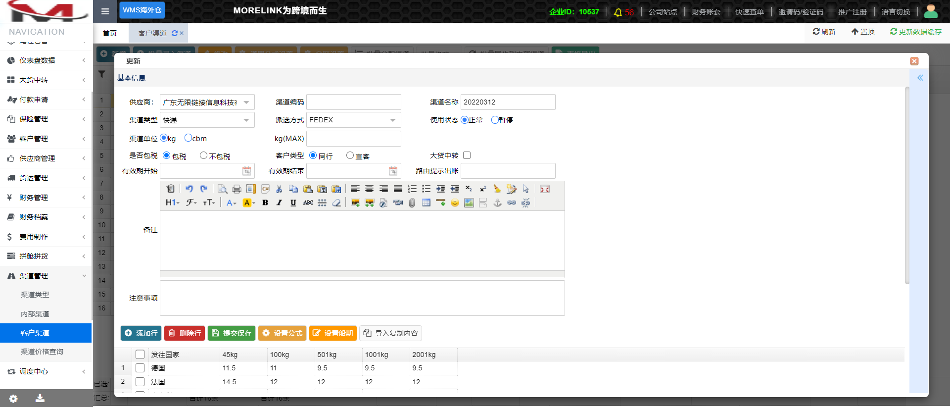
Task: Select the 不包税 radio option
Action: coord(203,155)
